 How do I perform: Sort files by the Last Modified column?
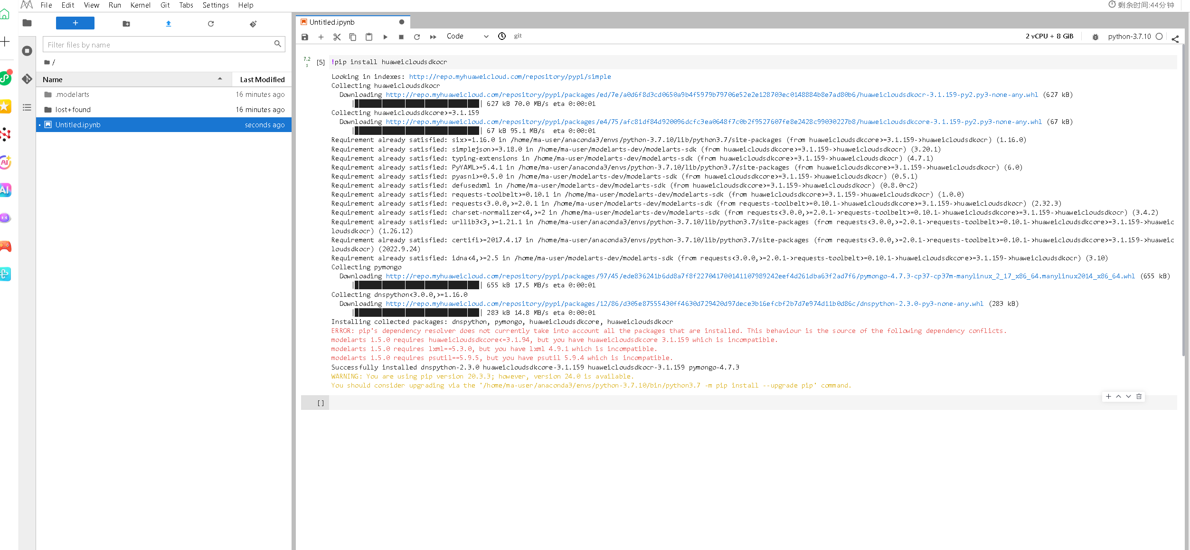[x=262, y=79]
